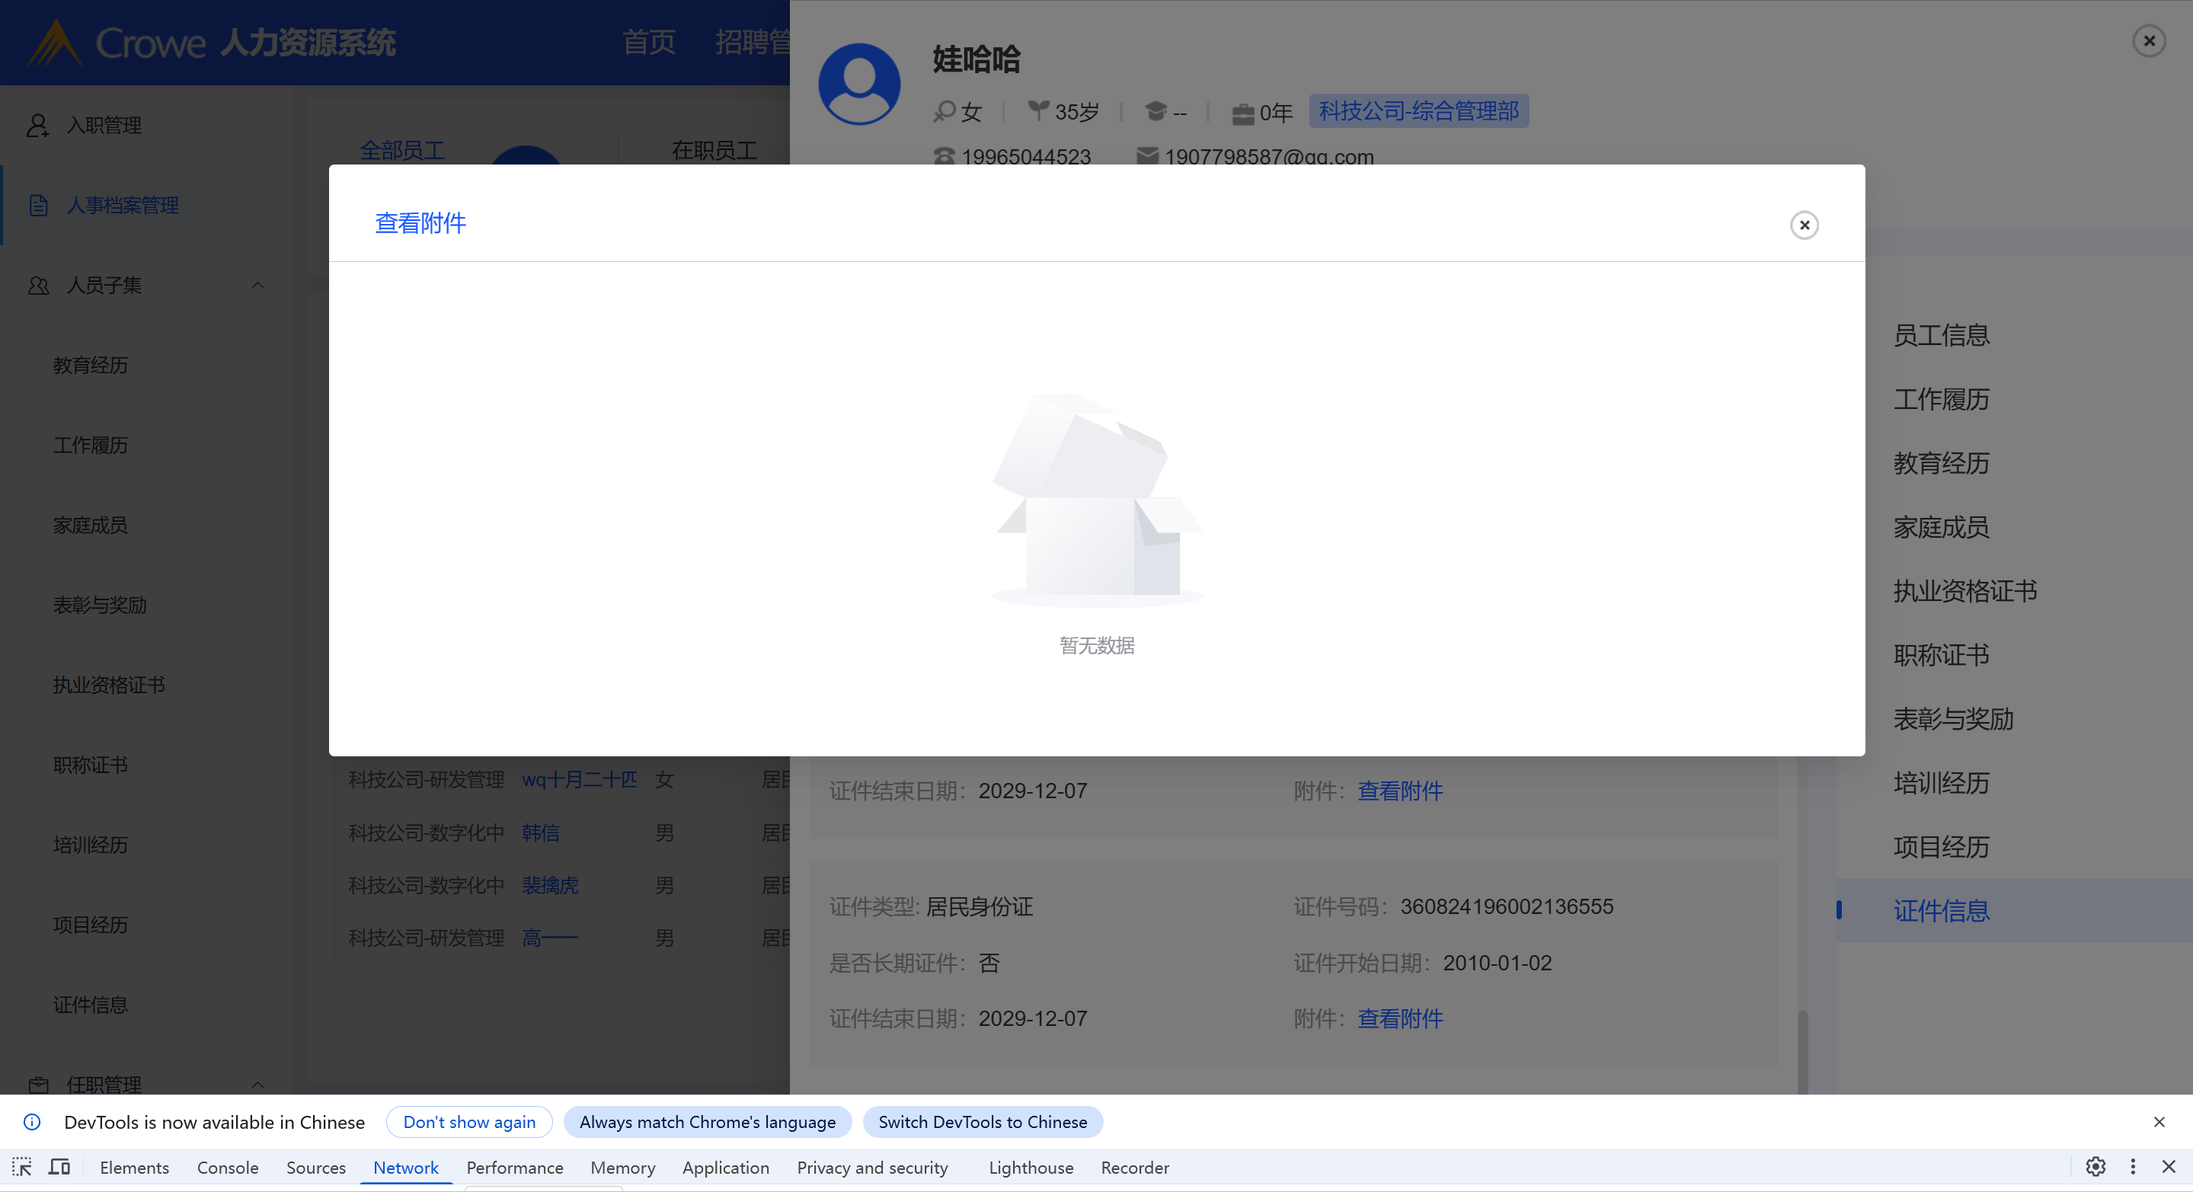Open 查看附件 link for second certificate
Image resolution: width=2193 pixels, height=1192 pixels.
point(1399,1018)
